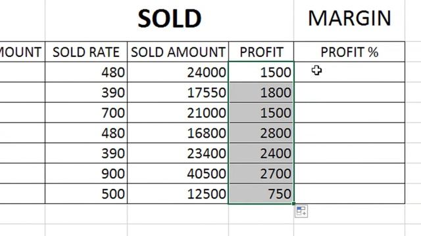The height and width of the screenshot is (236, 421).
Task: Select sold rate cell 500
Action: coord(86,194)
